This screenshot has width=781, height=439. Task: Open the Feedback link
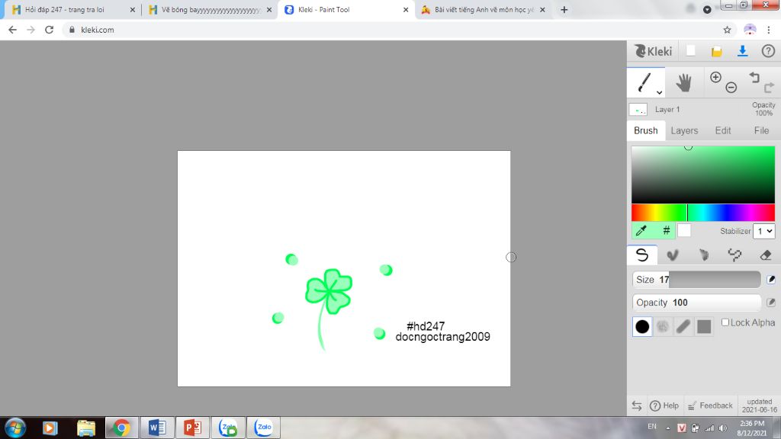(710, 405)
